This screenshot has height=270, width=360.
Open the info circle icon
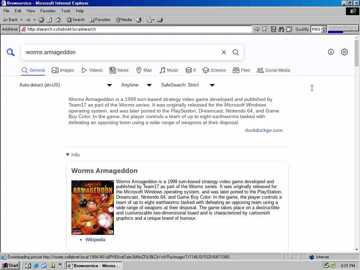coord(331,52)
